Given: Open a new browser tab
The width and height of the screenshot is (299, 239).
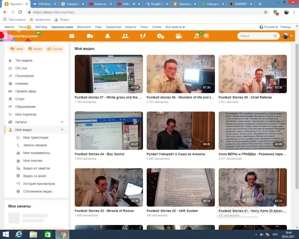Looking at the screenshot, I should (260, 4).
